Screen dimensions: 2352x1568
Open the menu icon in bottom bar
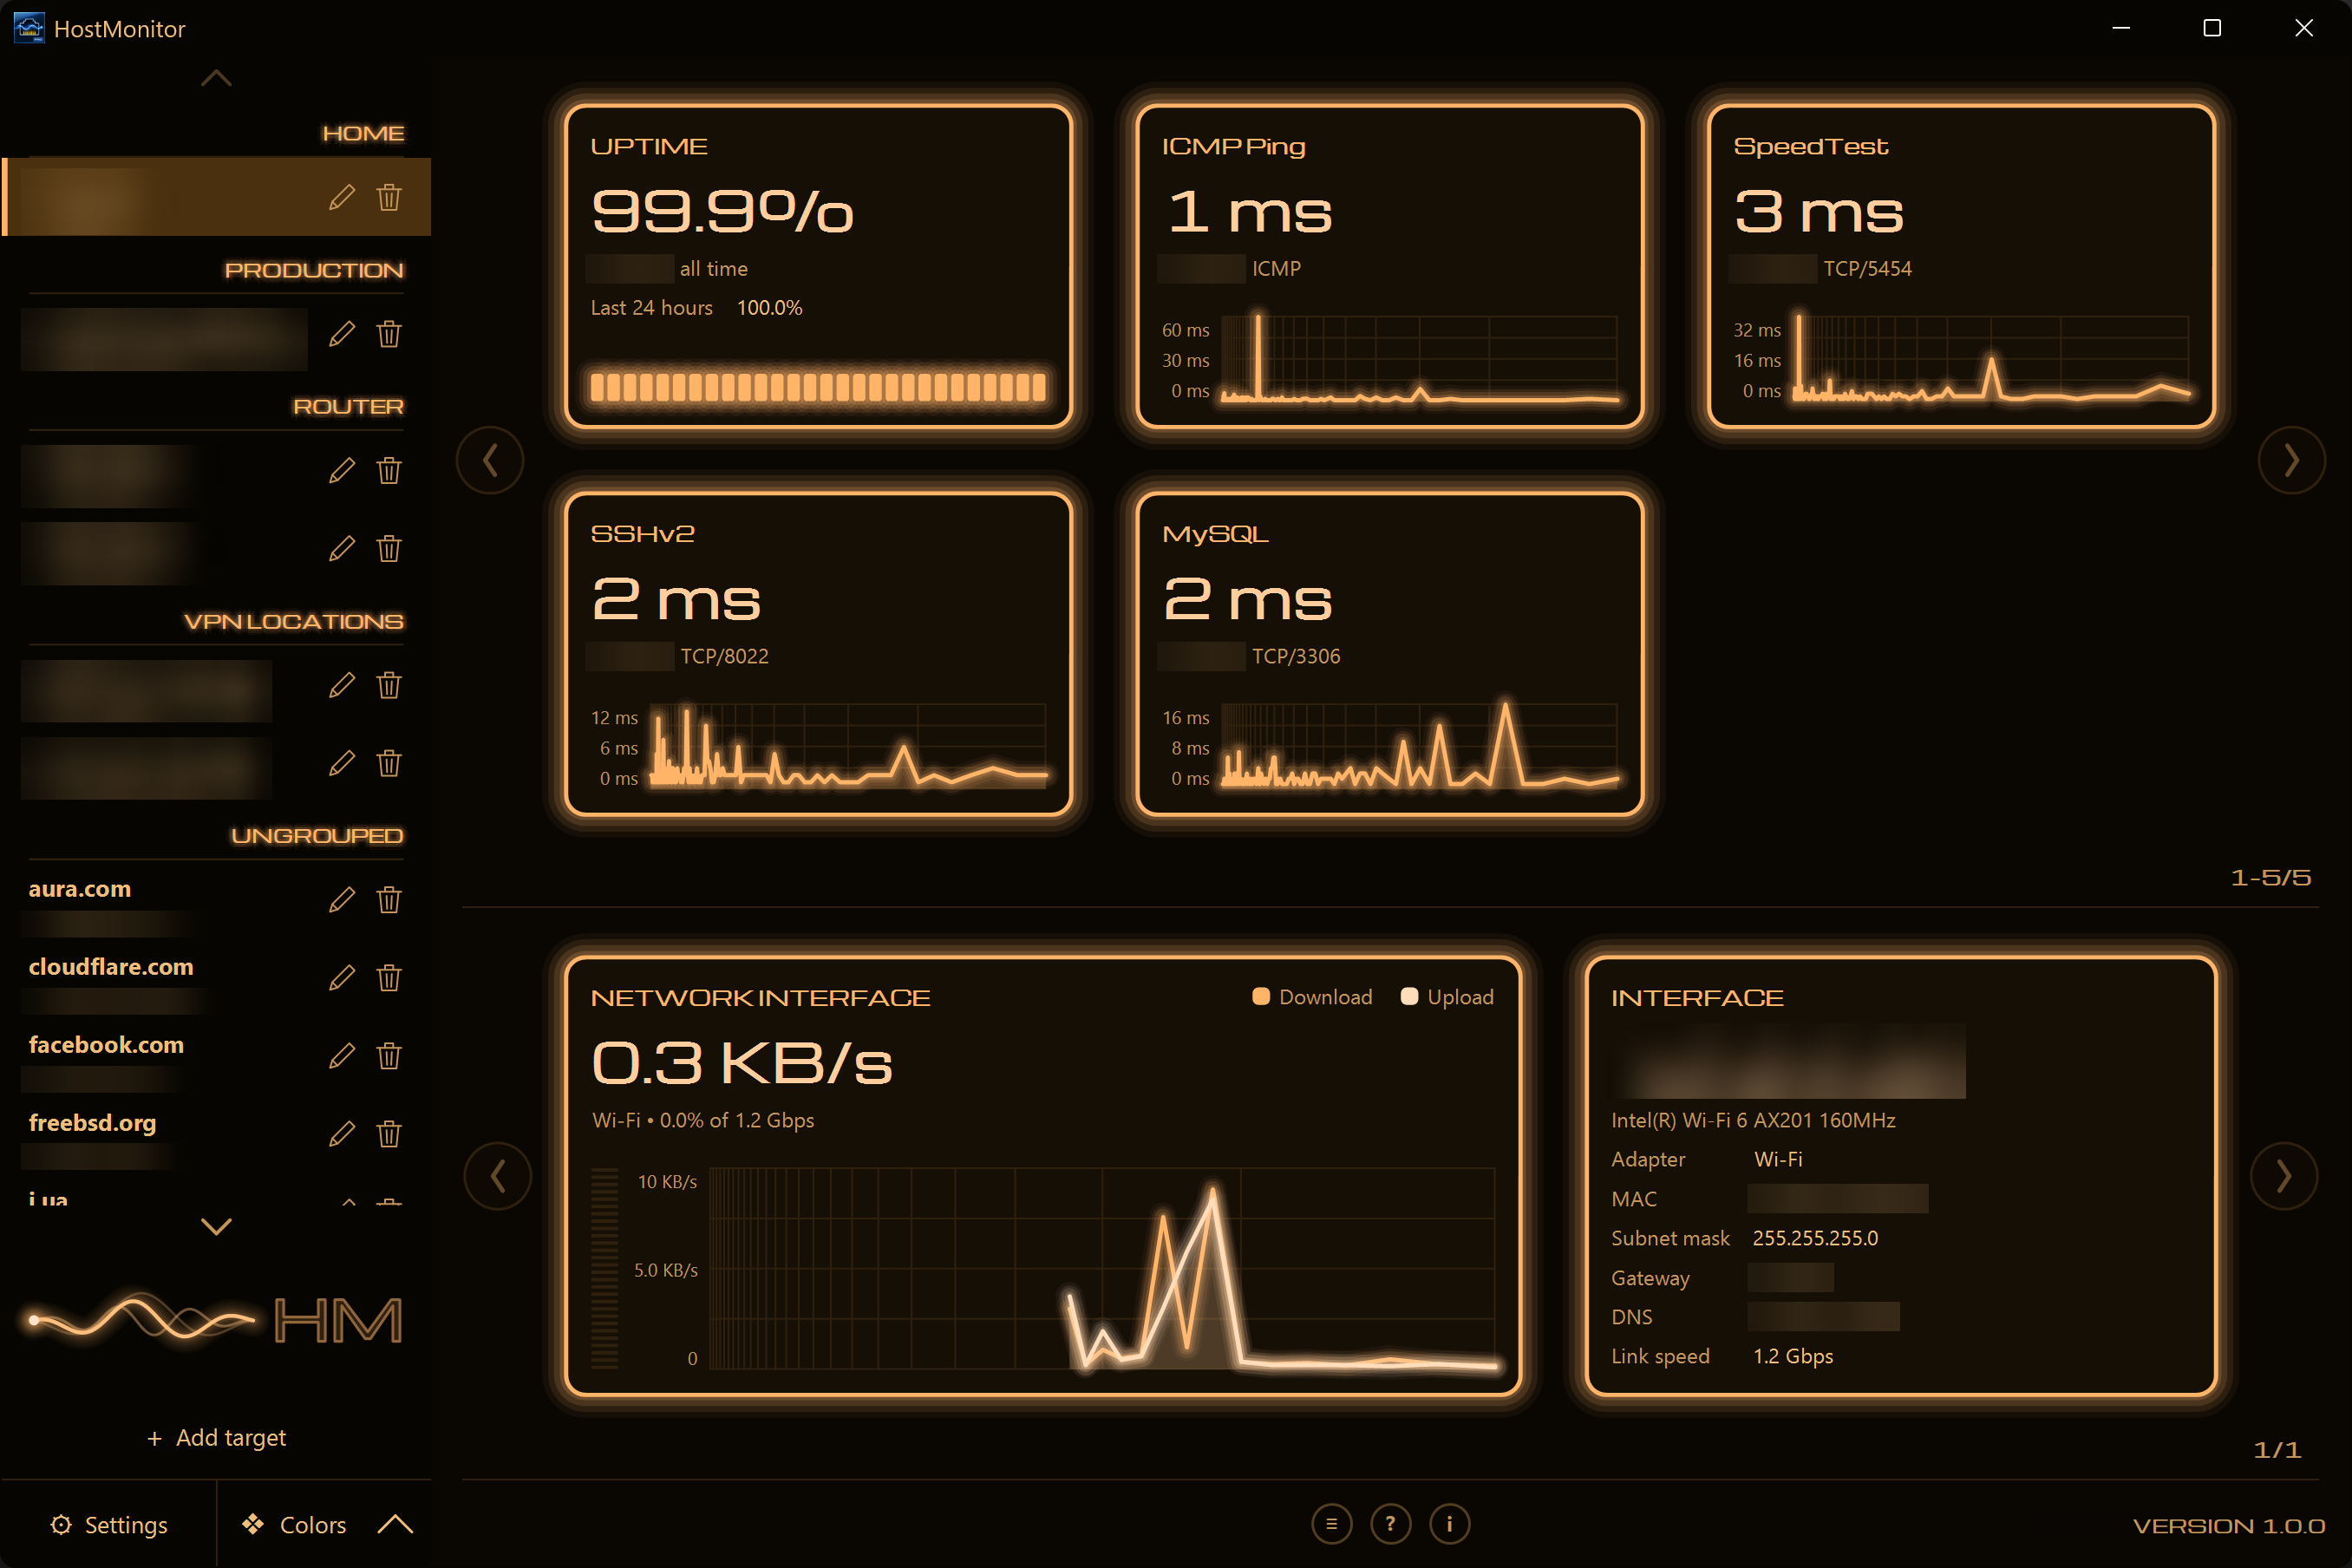coord(1331,1524)
